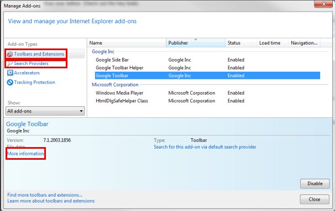Screen dimensions: 335x211
Task: Click the Close button
Action: click(x=315, y=199)
